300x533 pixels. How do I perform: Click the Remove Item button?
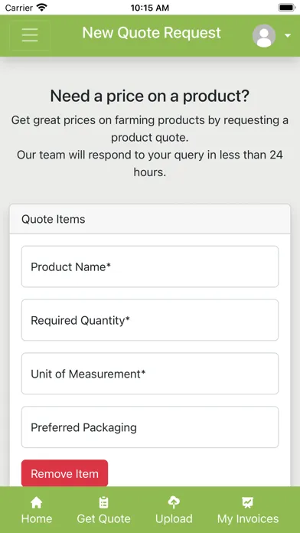64,473
